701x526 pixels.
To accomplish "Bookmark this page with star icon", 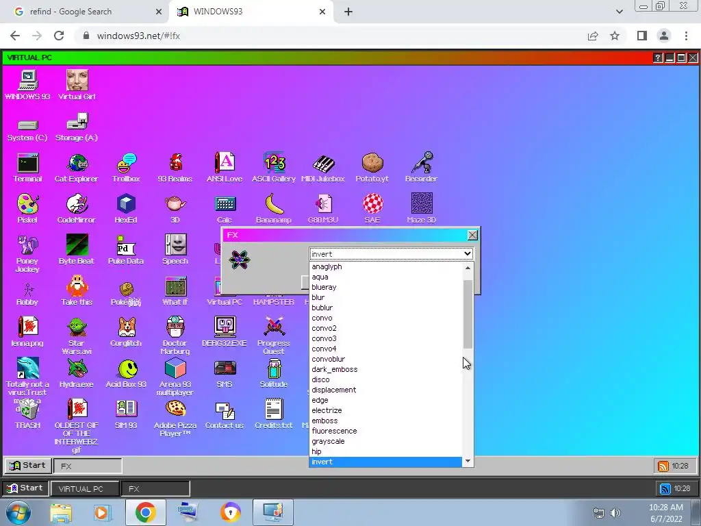I will point(615,36).
